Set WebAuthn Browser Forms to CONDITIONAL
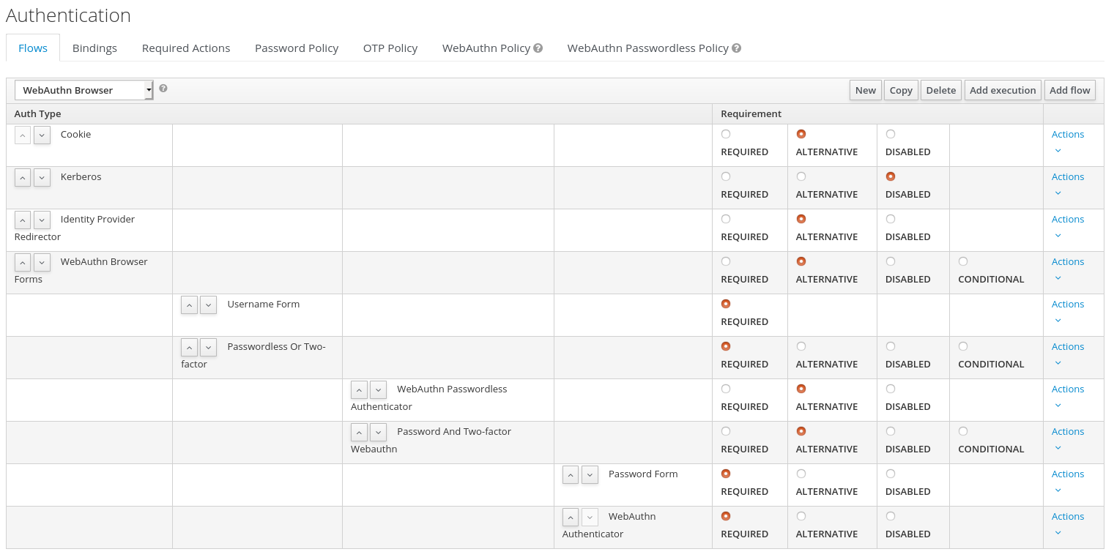This screenshot has height=560, width=1114. click(x=963, y=261)
